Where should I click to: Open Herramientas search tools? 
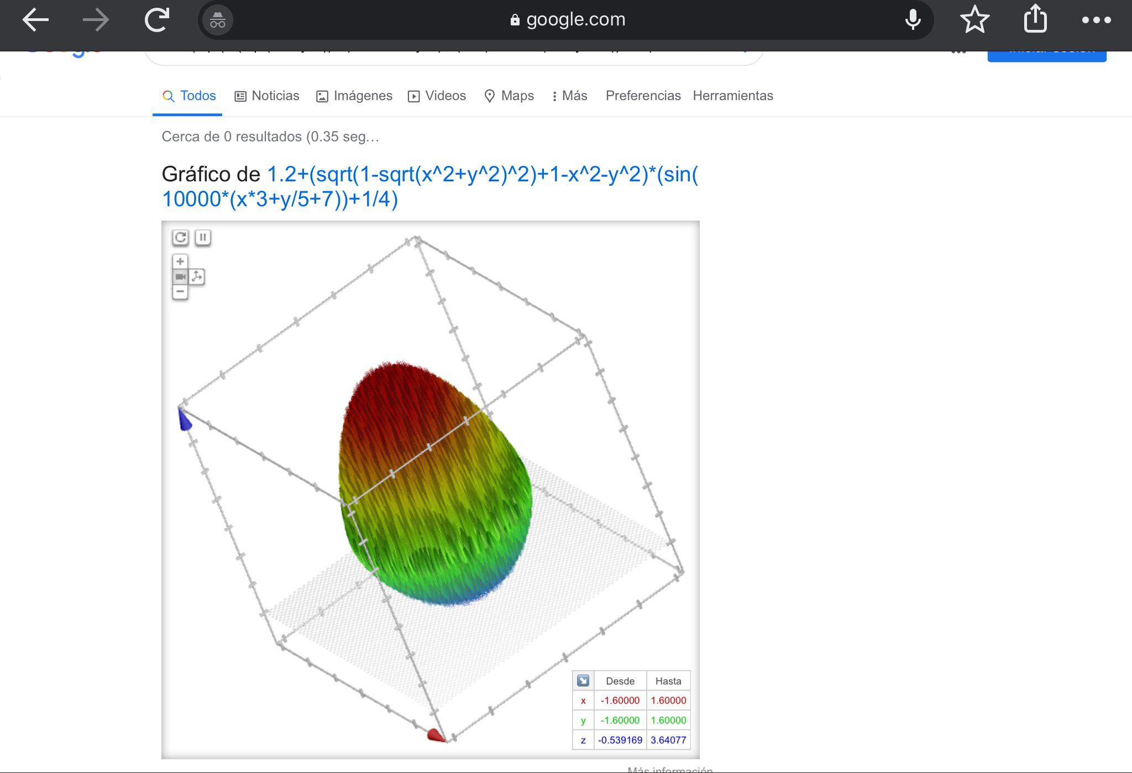click(732, 96)
